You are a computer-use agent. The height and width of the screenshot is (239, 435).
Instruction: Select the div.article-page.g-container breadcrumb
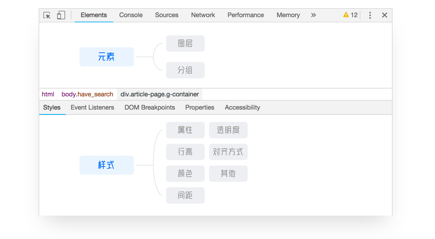[x=160, y=94]
